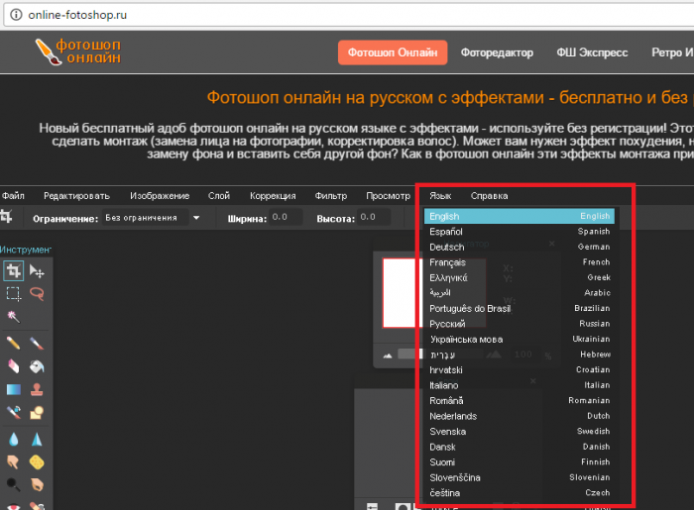Pick the rectangular Marquee selection tool
Viewport: 694px width, 510px height.
(x=14, y=293)
